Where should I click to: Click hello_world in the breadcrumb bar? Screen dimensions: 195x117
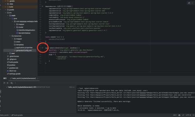4,115
